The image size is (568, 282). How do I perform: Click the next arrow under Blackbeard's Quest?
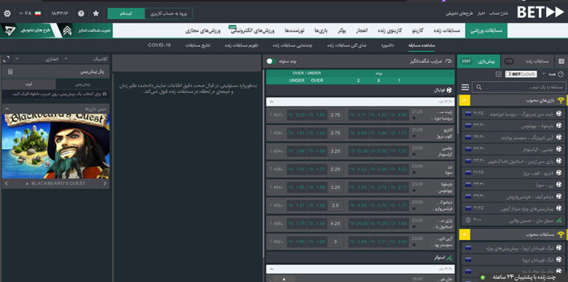point(105,184)
